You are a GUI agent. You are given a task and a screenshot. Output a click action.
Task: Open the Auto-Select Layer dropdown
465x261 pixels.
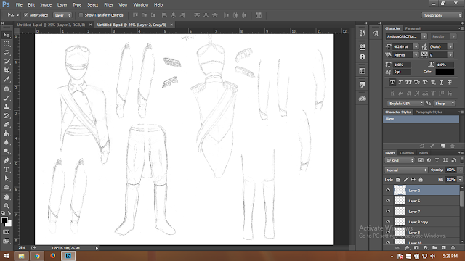pos(62,15)
